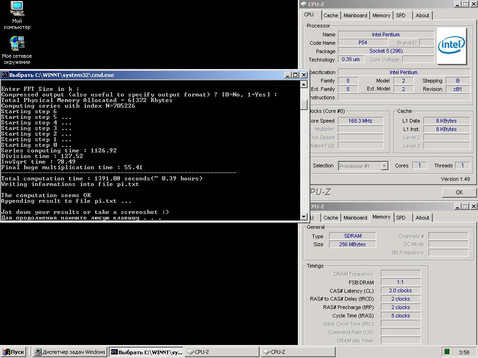Click Package value Socket 5 (296)
This screenshot has height=358, width=478.
click(x=386, y=51)
